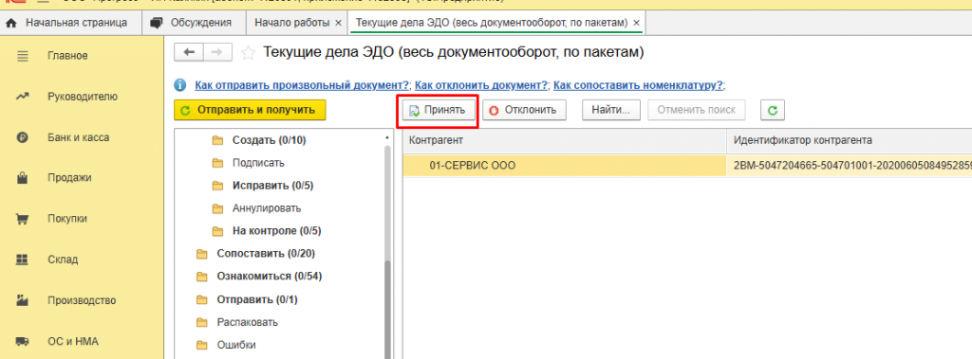
Task: Open the Склад section
Action: click(x=63, y=260)
